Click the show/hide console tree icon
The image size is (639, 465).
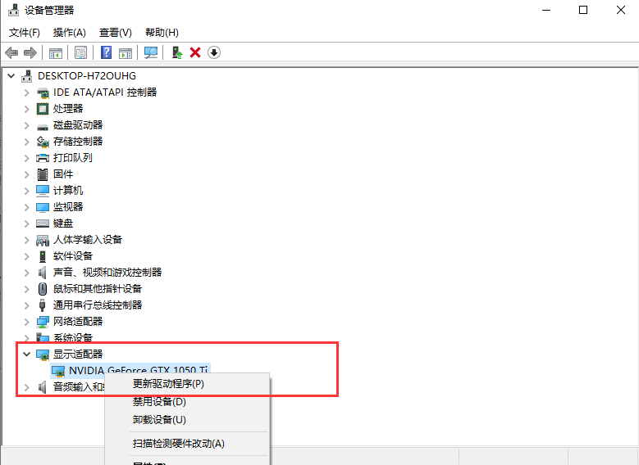tap(56, 52)
